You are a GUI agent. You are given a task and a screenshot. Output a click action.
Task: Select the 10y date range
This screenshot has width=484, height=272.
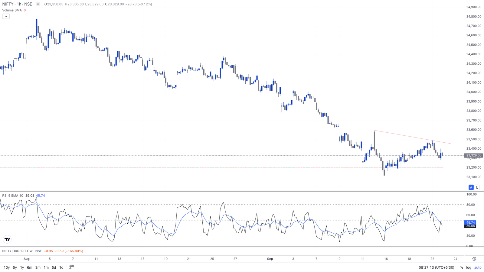pos(7,267)
